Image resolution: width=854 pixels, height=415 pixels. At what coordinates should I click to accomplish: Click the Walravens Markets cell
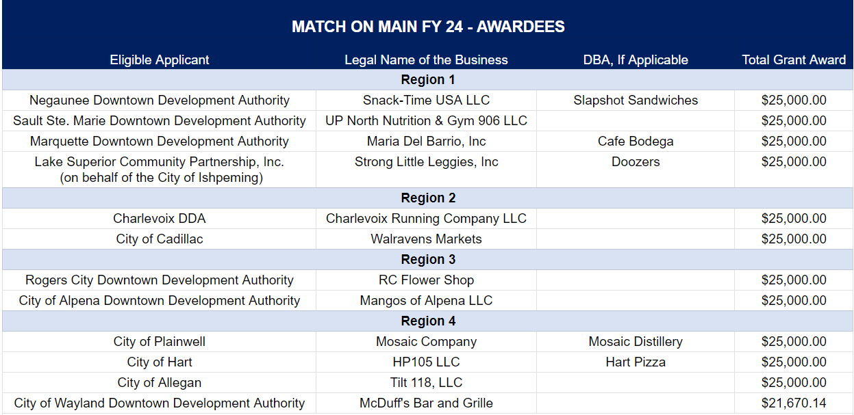pyautogui.click(x=426, y=239)
